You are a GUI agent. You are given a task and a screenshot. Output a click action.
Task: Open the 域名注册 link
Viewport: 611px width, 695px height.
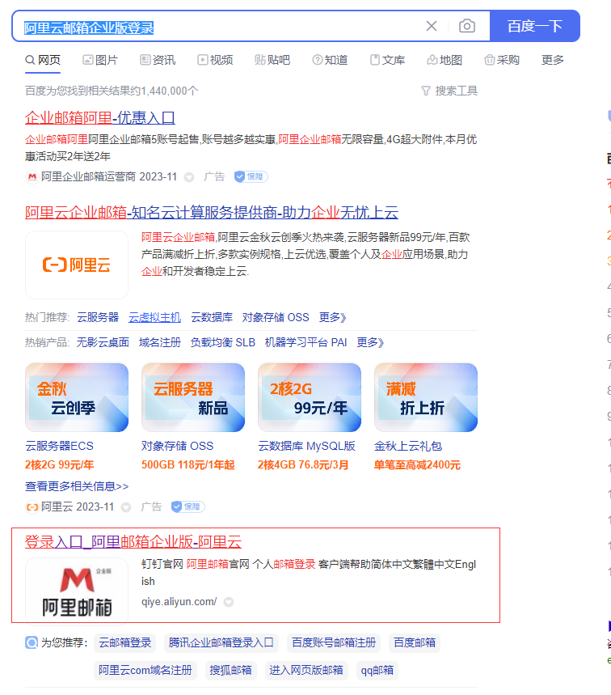[x=160, y=342]
